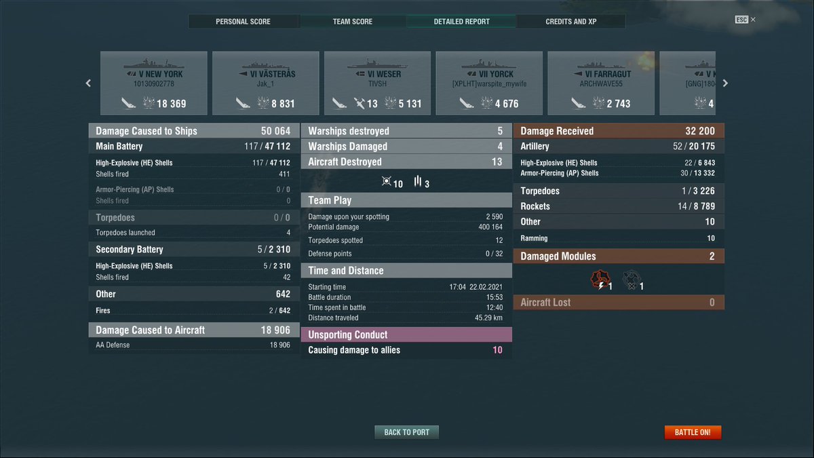Click the Battle On! button

pos(693,432)
